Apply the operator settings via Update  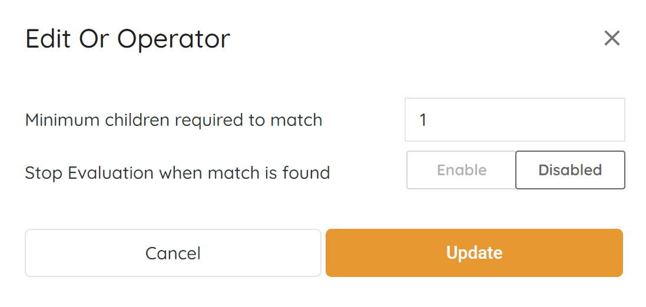click(x=474, y=253)
